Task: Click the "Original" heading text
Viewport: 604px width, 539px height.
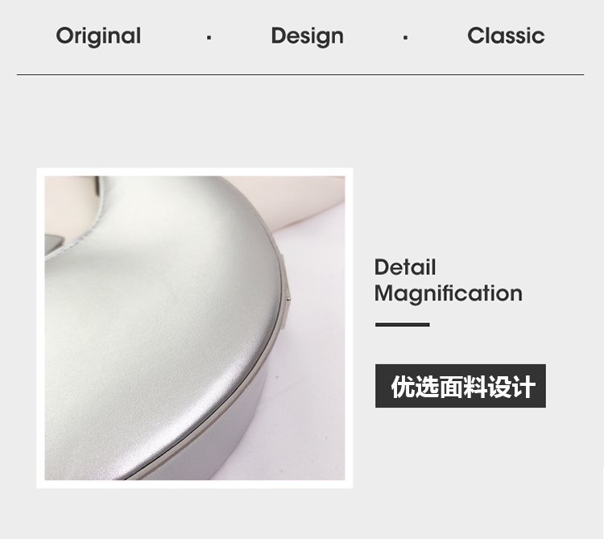Action: tap(98, 36)
